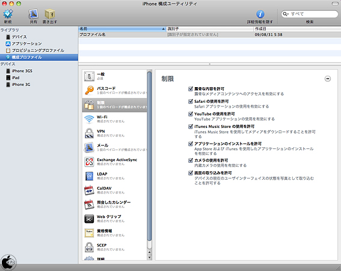Click the 詳細情報を隠す label

260,22
